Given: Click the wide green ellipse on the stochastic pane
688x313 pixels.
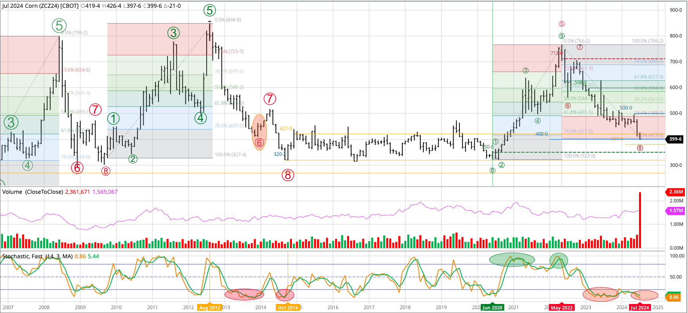Looking at the screenshot, I should point(511,259).
